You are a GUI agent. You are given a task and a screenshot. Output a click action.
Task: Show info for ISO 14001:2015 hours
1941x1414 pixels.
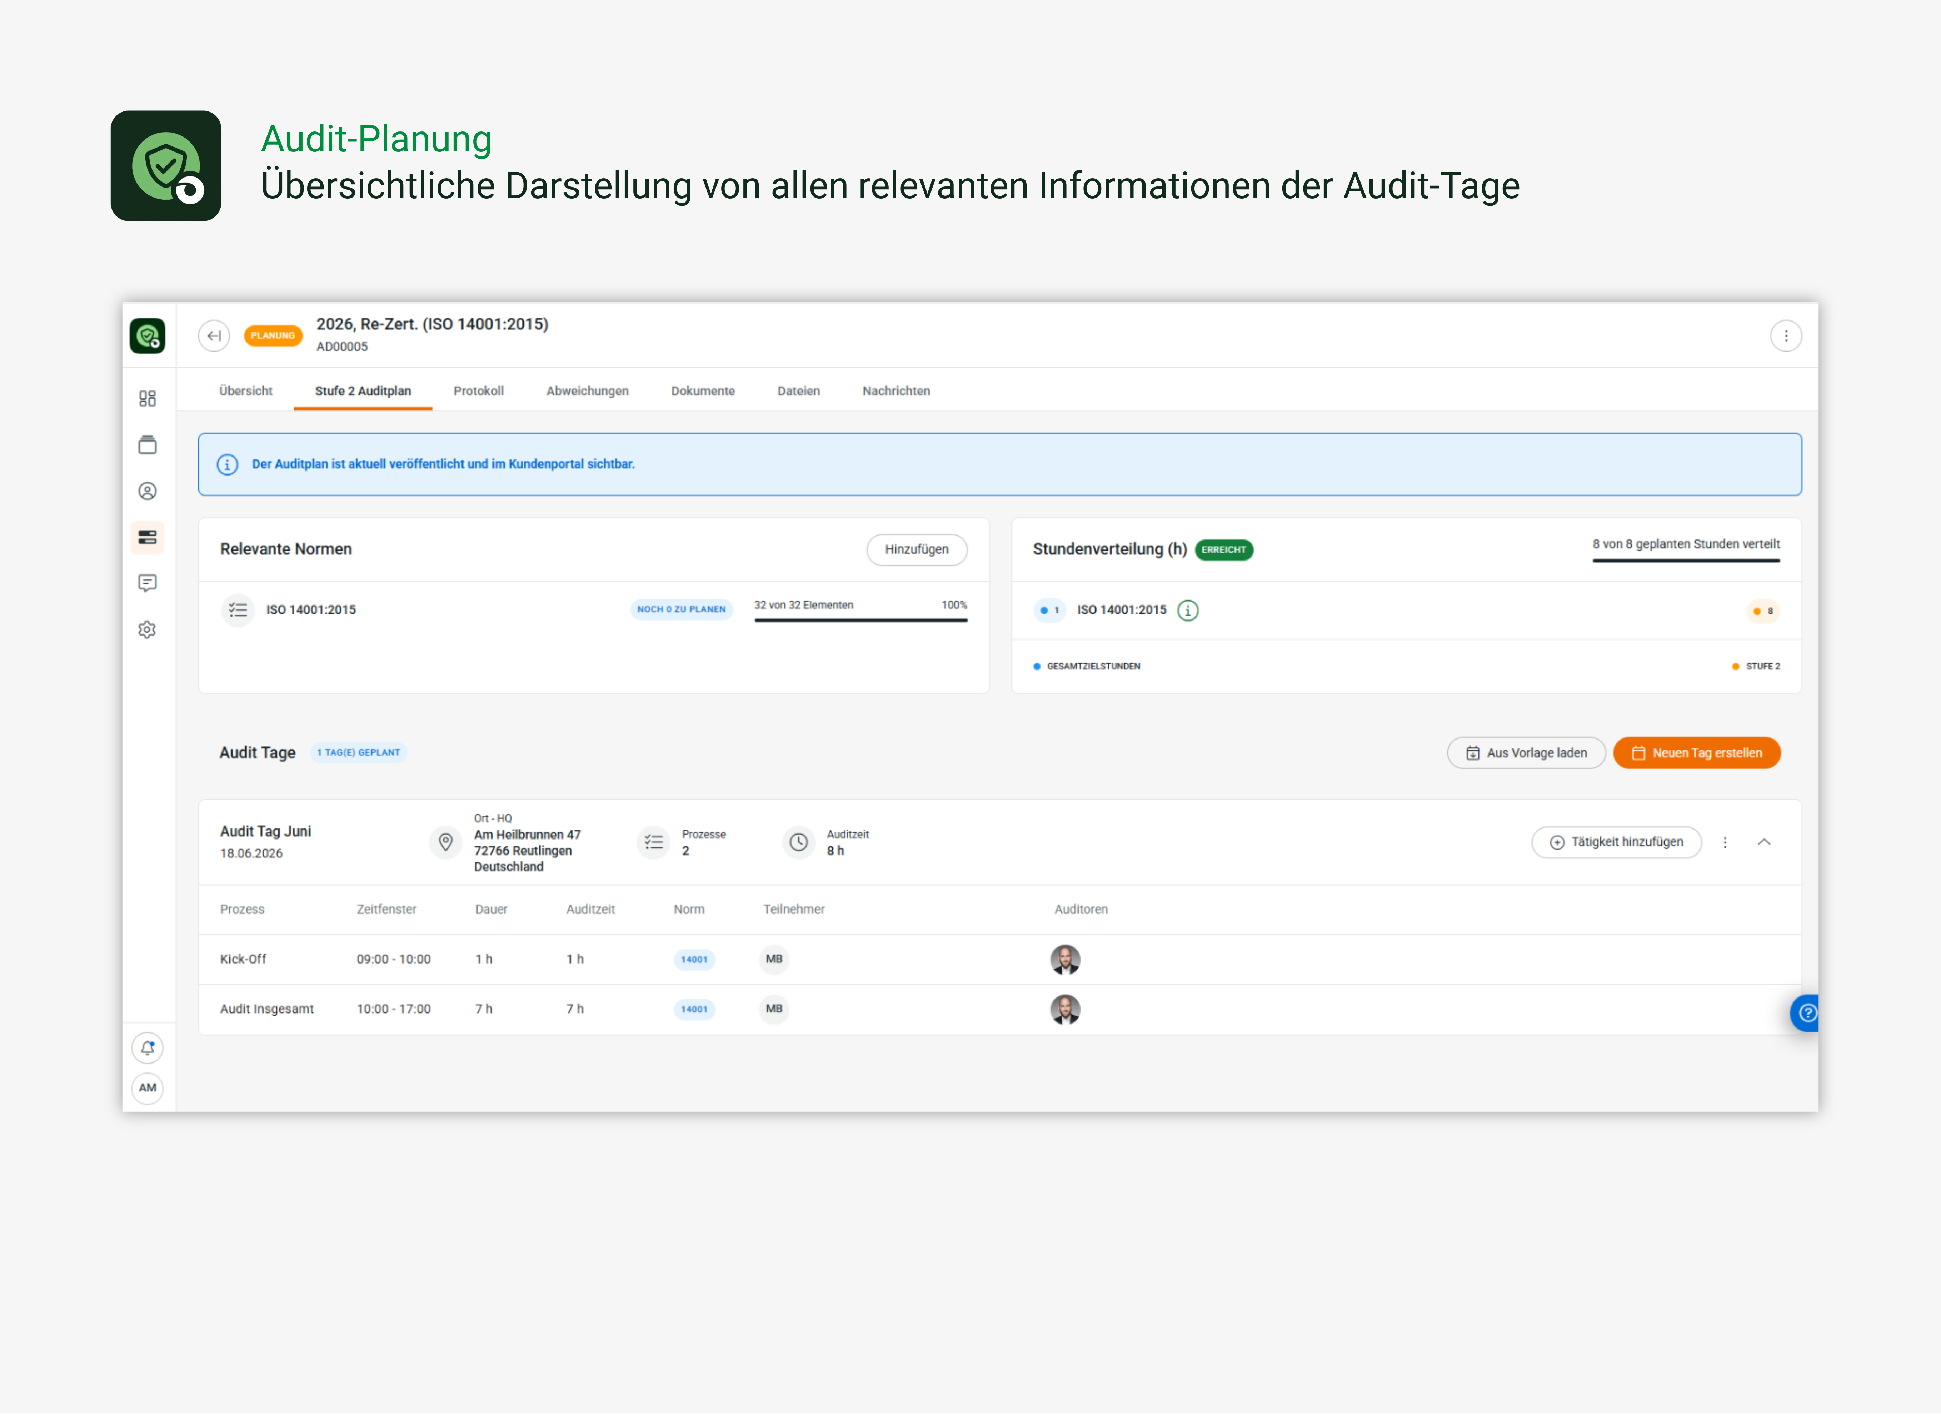coord(1188,610)
